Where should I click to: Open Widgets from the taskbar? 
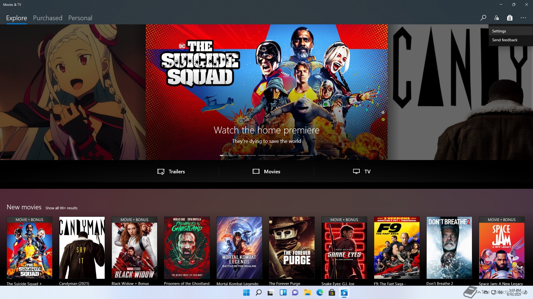point(283,293)
